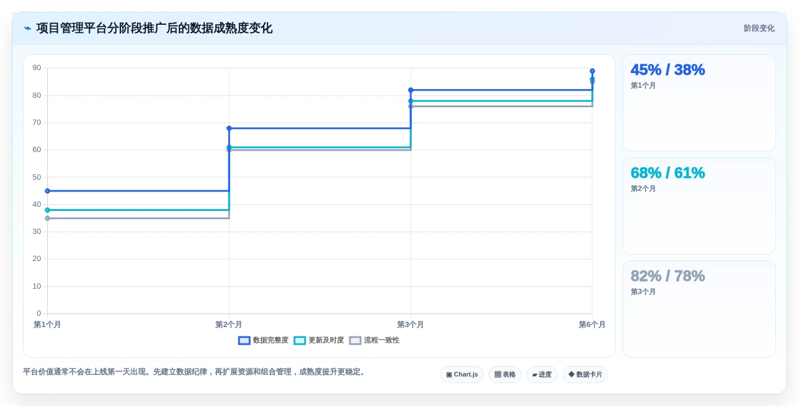
Task: Click the y-axis value 50
Action: coord(37,177)
